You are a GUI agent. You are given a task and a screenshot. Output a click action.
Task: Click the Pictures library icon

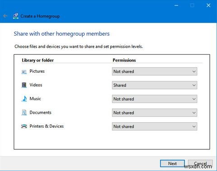click(24, 72)
